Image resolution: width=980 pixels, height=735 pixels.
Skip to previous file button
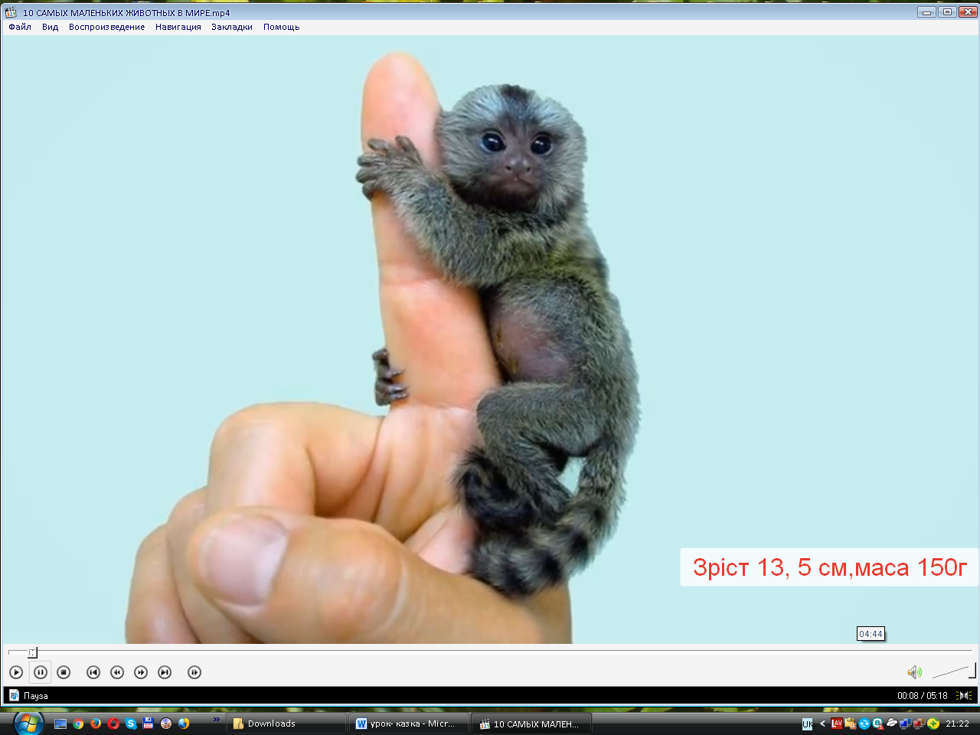pyautogui.click(x=93, y=672)
